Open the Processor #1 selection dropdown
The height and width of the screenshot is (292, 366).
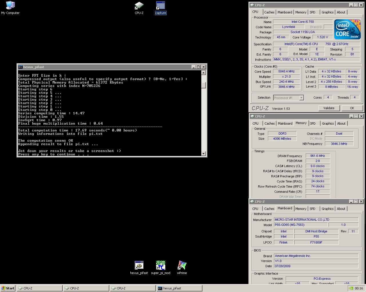coord(289,98)
